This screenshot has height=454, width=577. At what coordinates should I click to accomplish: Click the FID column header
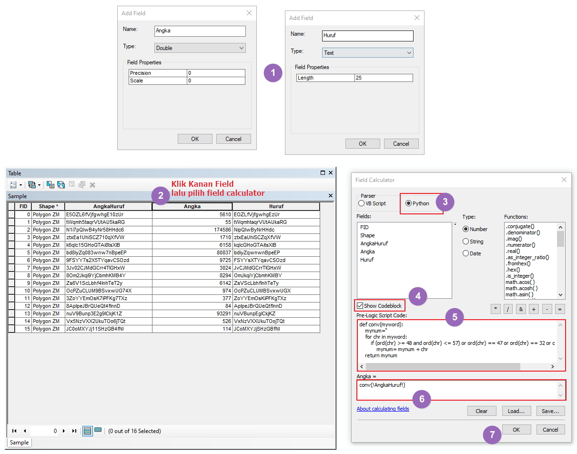click(23, 206)
